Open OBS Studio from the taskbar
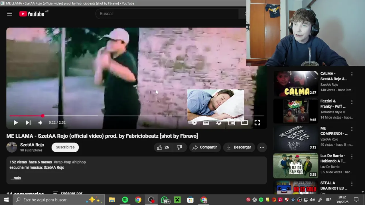This screenshot has width=365, height=205. point(151,200)
